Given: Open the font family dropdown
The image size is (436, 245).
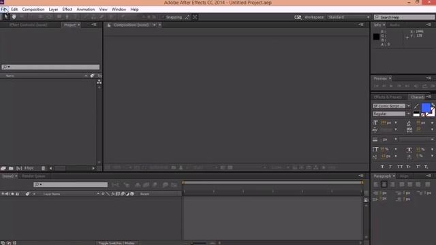Looking at the screenshot, I should click(408, 106).
